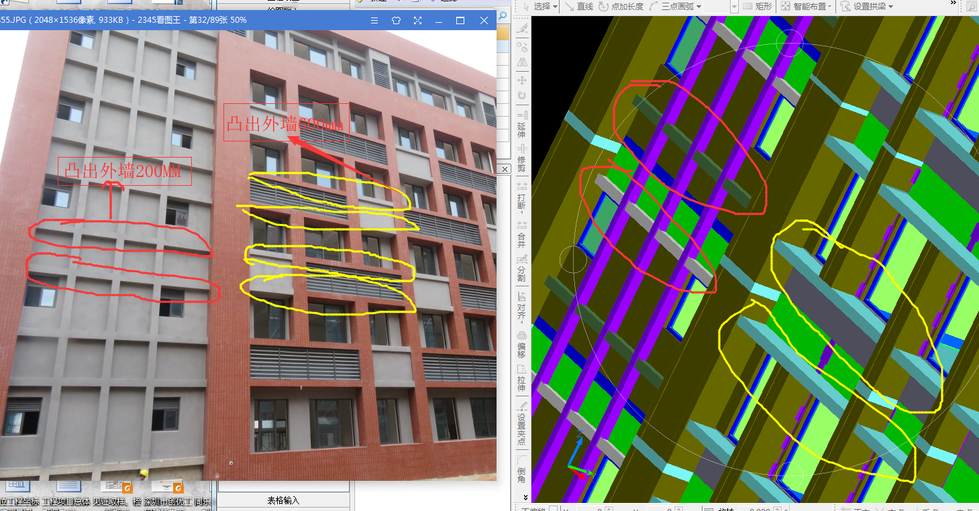Expand the 三点画弧 dropdown arrow
The width and height of the screenshot is (979, 511).
699,7
